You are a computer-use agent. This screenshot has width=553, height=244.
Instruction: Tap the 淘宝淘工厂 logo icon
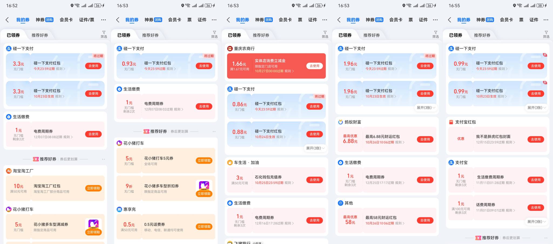point(9,171)
